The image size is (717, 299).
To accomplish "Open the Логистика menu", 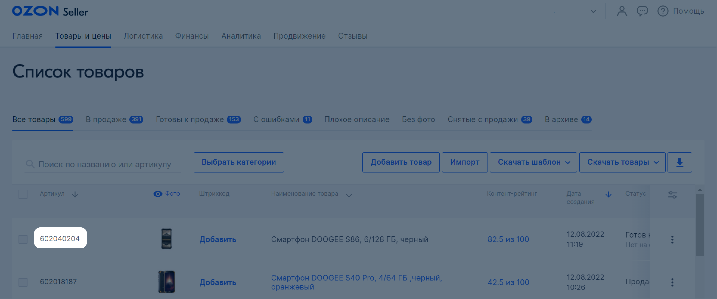I will pyautogui.click(x=143, y=36).
